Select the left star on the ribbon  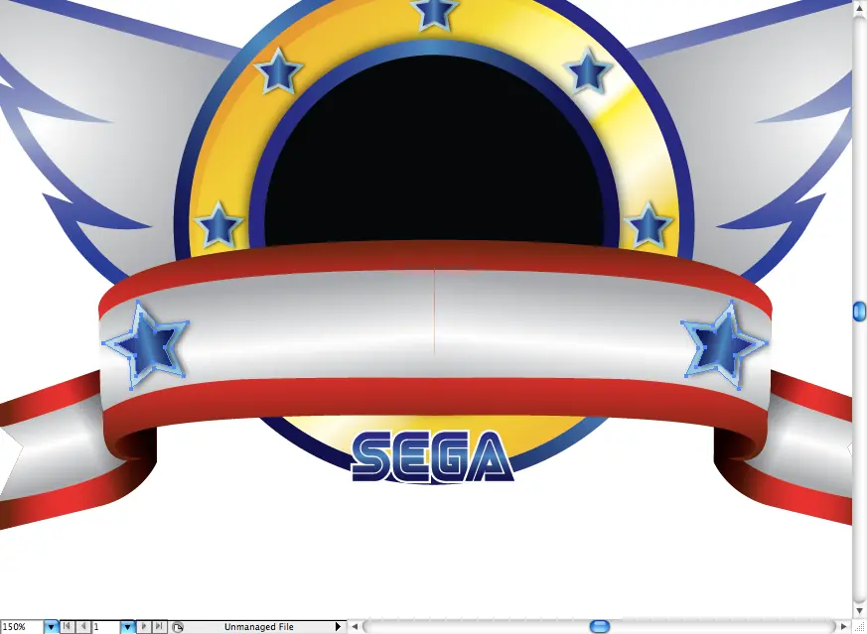tap(147, 344)
